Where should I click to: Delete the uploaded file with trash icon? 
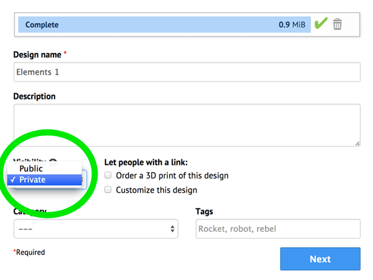click(337, 24)
